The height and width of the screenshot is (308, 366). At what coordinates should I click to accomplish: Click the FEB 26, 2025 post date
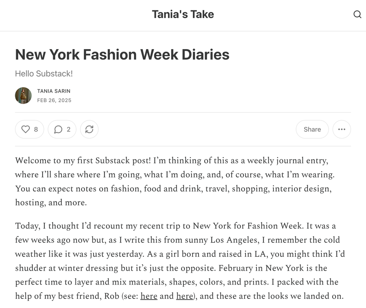54,100
